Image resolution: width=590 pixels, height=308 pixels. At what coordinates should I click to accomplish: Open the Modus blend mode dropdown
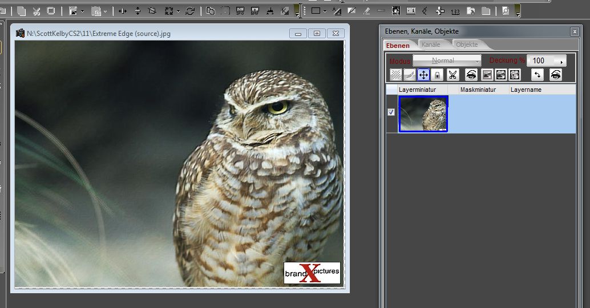(447, 60)
